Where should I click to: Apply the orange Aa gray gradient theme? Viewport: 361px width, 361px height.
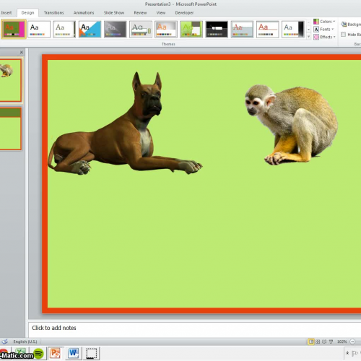click(x=166, y=29)
